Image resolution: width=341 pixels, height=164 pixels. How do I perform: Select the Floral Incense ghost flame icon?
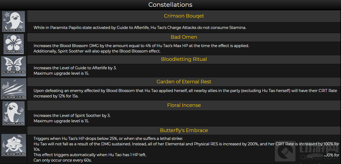click(14, 113)
